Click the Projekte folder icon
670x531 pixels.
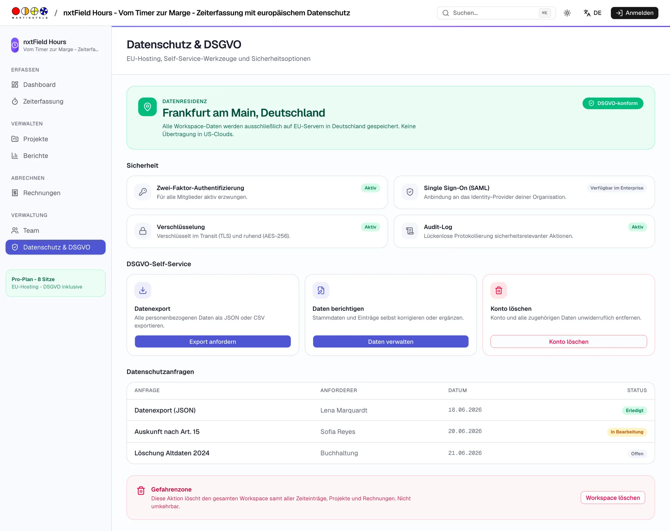pyautogui.click(x=15, y=139)
